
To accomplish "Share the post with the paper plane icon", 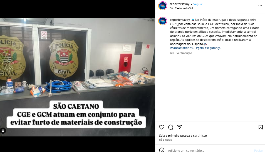I will 179,127.
